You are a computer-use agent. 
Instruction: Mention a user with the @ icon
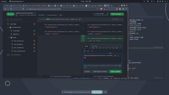84,51
